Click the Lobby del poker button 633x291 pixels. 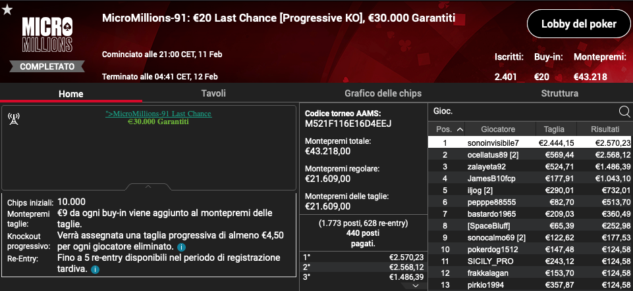pos(578,24)
